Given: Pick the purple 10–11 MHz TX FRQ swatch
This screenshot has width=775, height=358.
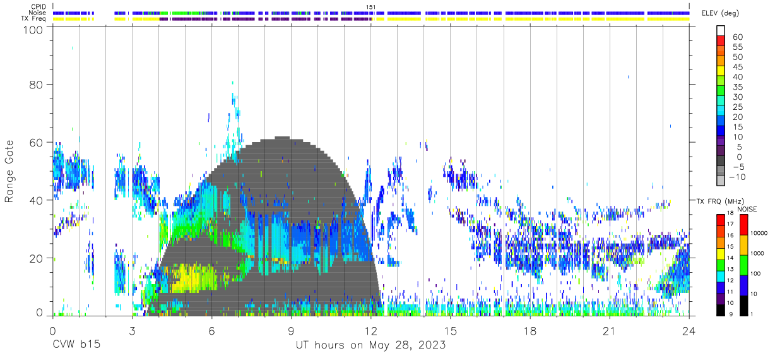Looking at the screenshot, I should tap(721, 298).
